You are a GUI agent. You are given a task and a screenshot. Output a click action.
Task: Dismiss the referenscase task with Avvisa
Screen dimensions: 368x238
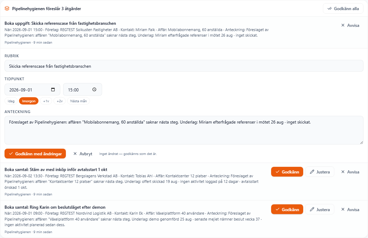pos(350,25)
